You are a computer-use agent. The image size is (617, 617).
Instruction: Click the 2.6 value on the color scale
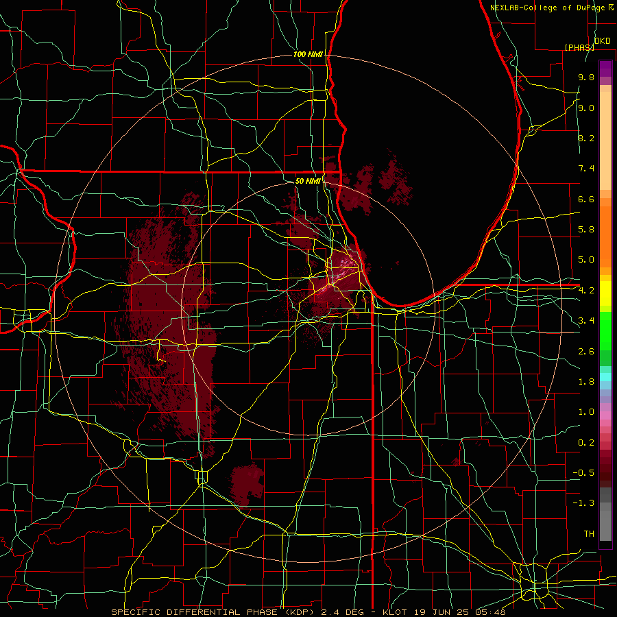[x=586, y=352]
